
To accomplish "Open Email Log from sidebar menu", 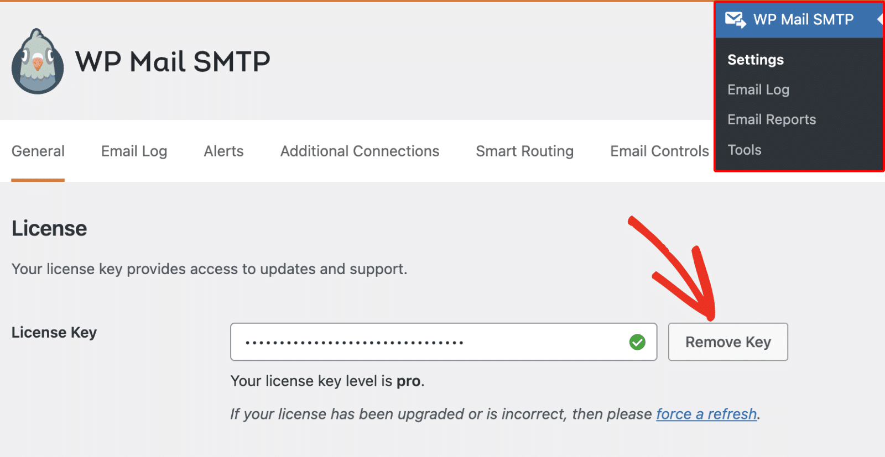I will 758,90.
